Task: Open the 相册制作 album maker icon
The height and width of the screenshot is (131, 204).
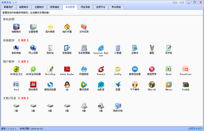Action: [x=16, y=27]
